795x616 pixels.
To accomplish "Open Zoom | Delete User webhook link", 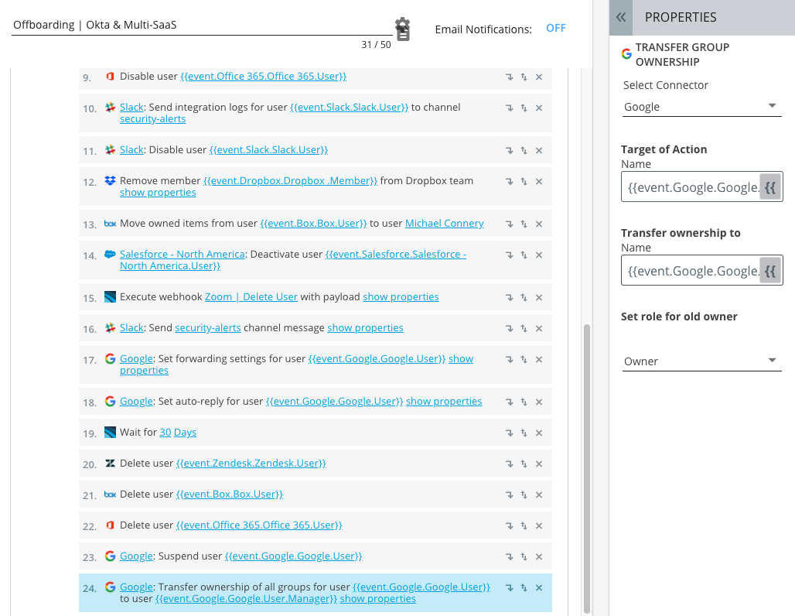I will point(251,297).
